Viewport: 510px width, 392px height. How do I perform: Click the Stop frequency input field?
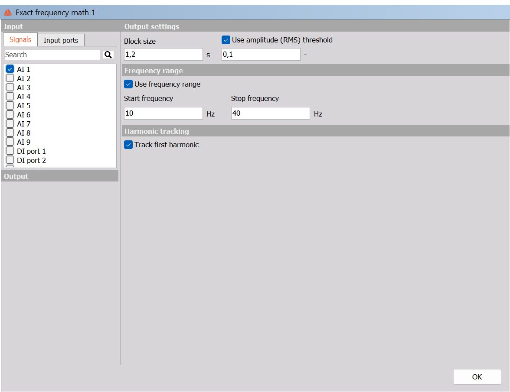270,113
